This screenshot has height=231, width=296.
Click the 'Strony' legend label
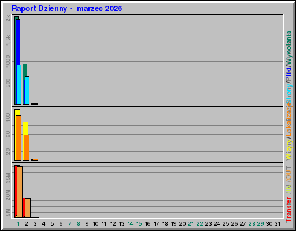(288, 94)
